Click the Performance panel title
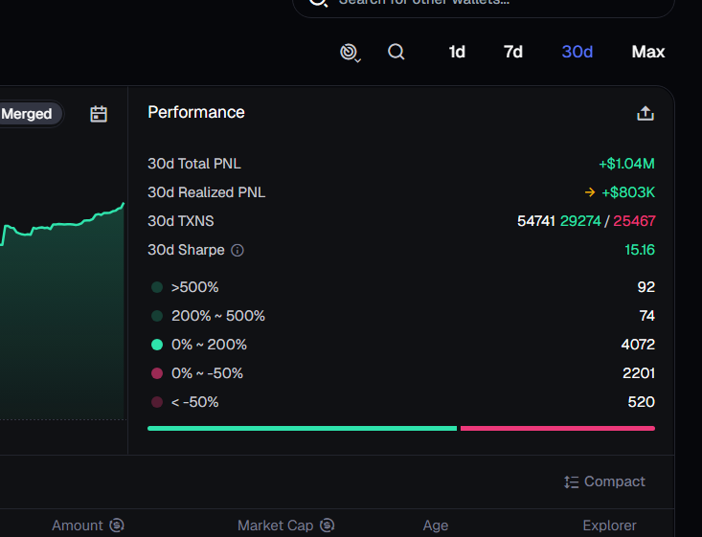The width and height of the screenshot is (702, 537). pyautogui.click(x=196, y=112)
